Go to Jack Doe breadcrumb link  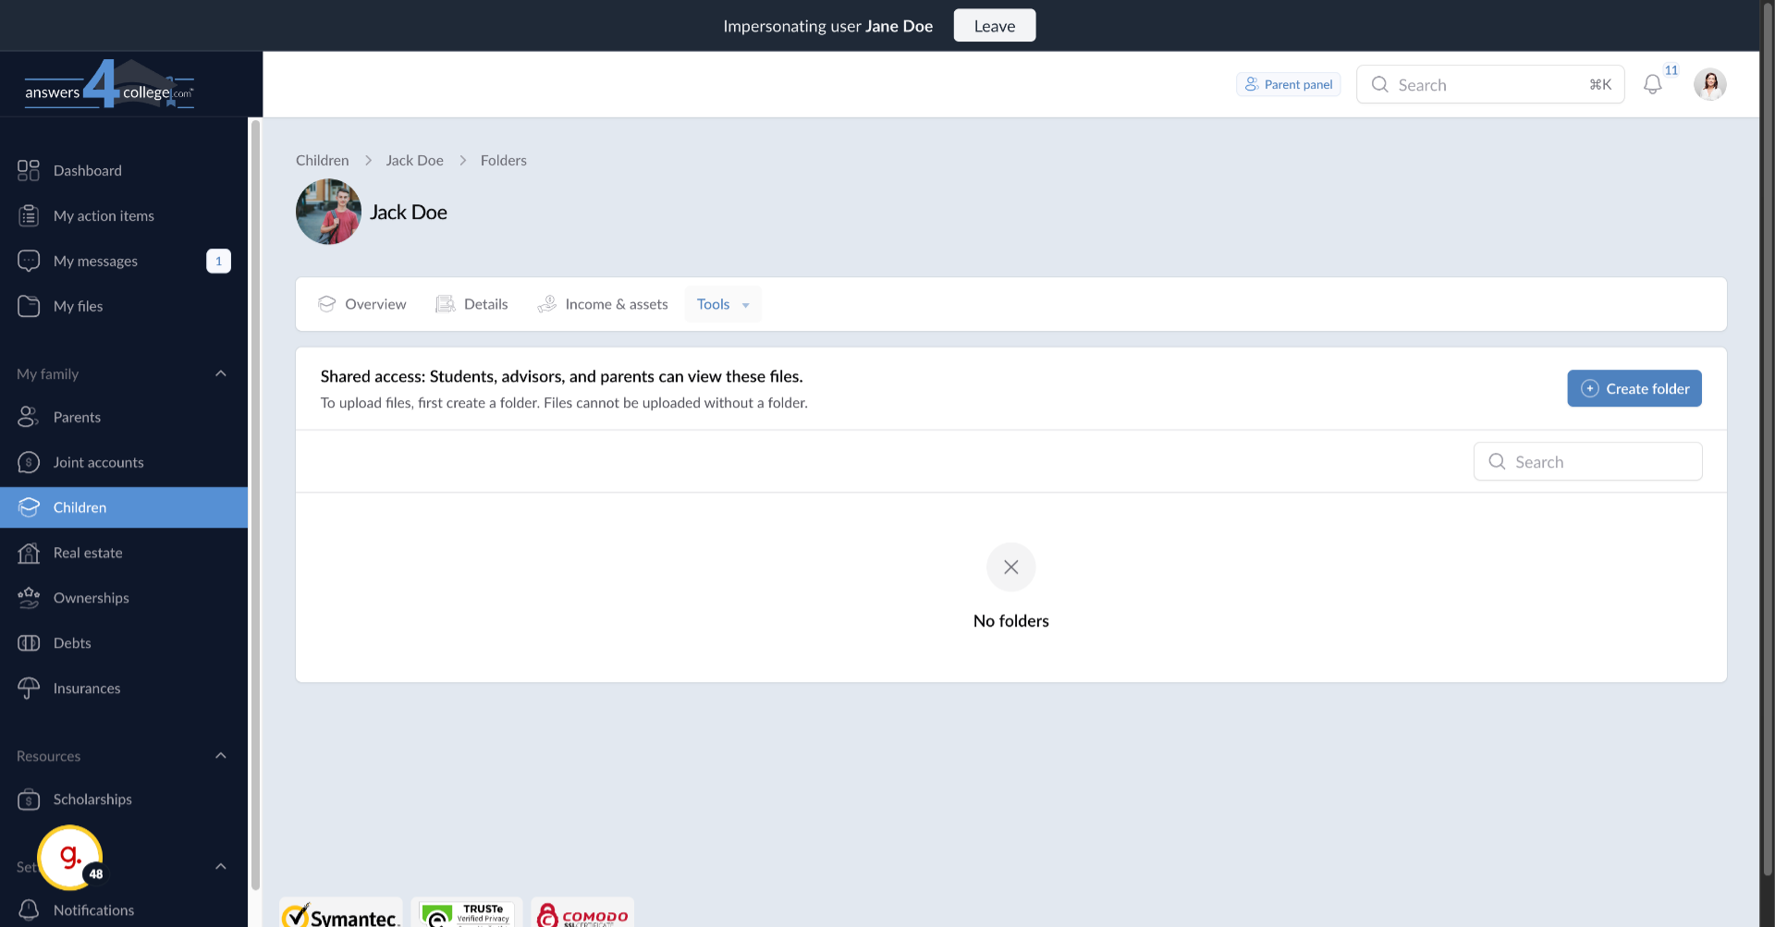click(x=415, y=160)
